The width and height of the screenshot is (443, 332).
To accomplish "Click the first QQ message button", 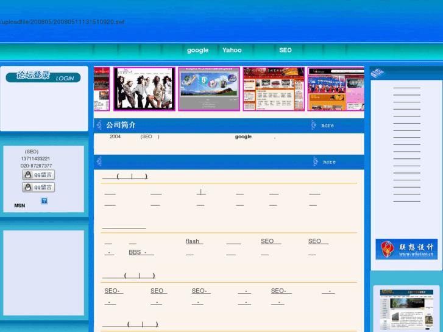I will (x=38, y=175).
